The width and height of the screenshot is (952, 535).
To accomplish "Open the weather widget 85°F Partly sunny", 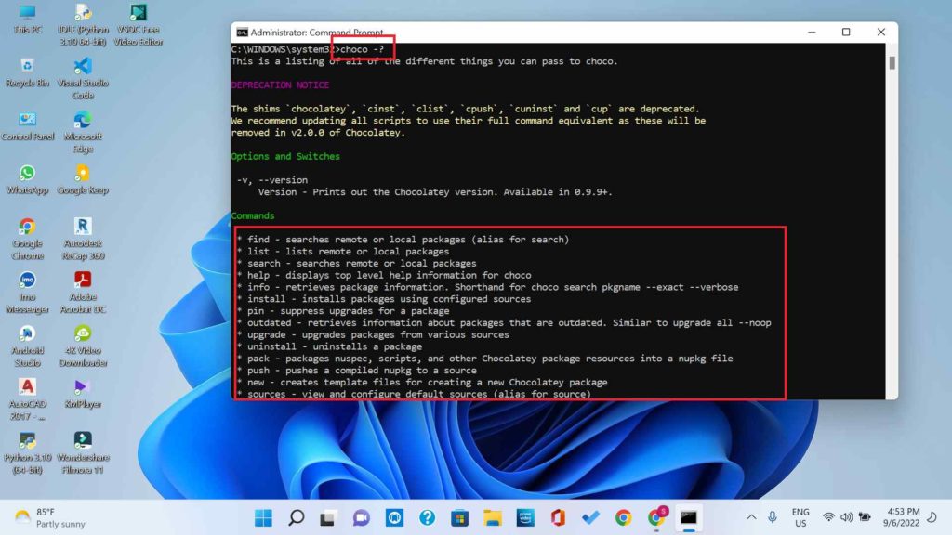I will [x=50, y=517].
